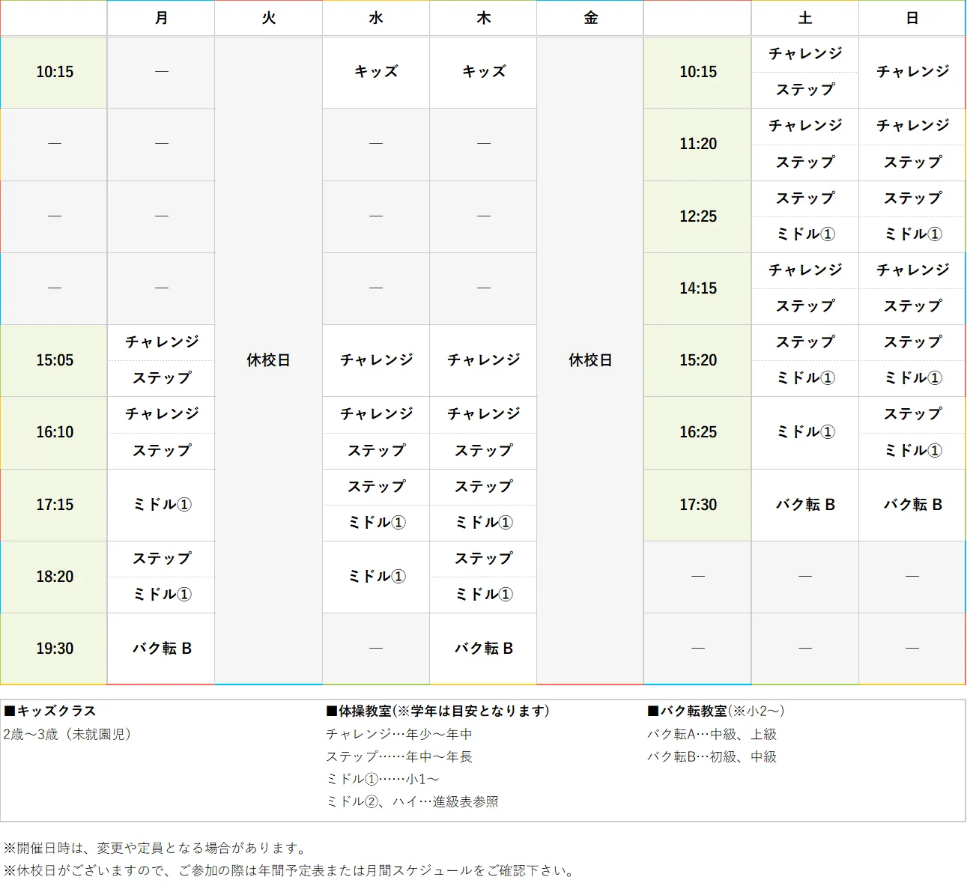Click the 休校日 cell for Friday
967x883 pixels.
(589, 360)
